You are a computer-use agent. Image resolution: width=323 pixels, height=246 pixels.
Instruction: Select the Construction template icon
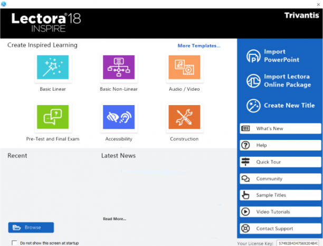[x=184, y=117]
